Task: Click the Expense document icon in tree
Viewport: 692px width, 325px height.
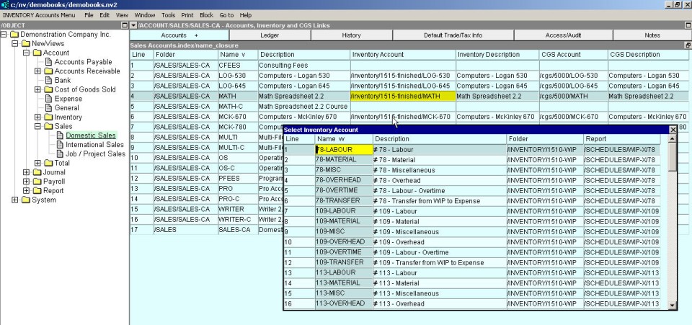Action: click(48, 99)
